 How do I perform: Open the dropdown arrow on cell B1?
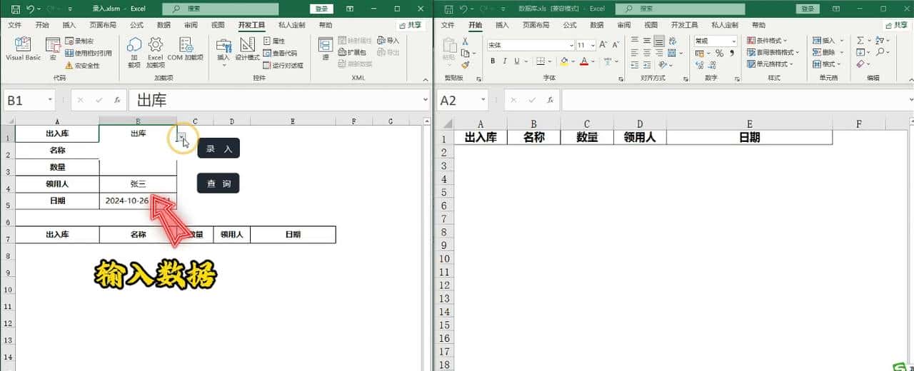(x=182, y=134)
